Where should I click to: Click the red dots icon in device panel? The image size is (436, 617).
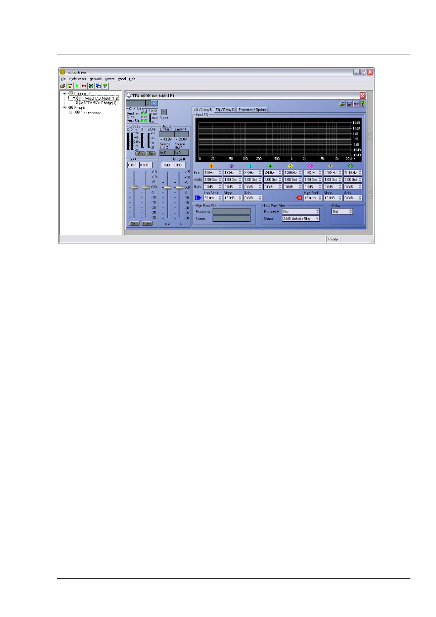(356, 104)
